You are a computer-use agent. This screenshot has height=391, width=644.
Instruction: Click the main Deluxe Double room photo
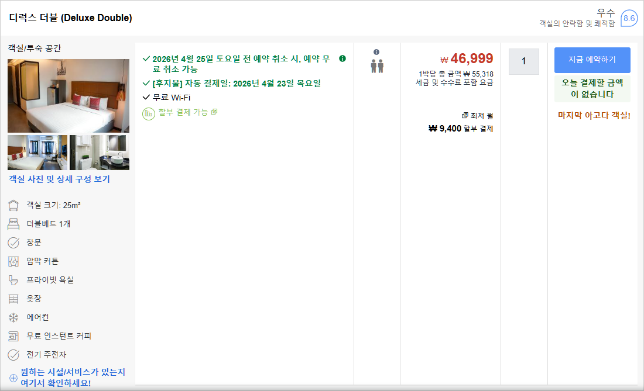coord(68,96)
